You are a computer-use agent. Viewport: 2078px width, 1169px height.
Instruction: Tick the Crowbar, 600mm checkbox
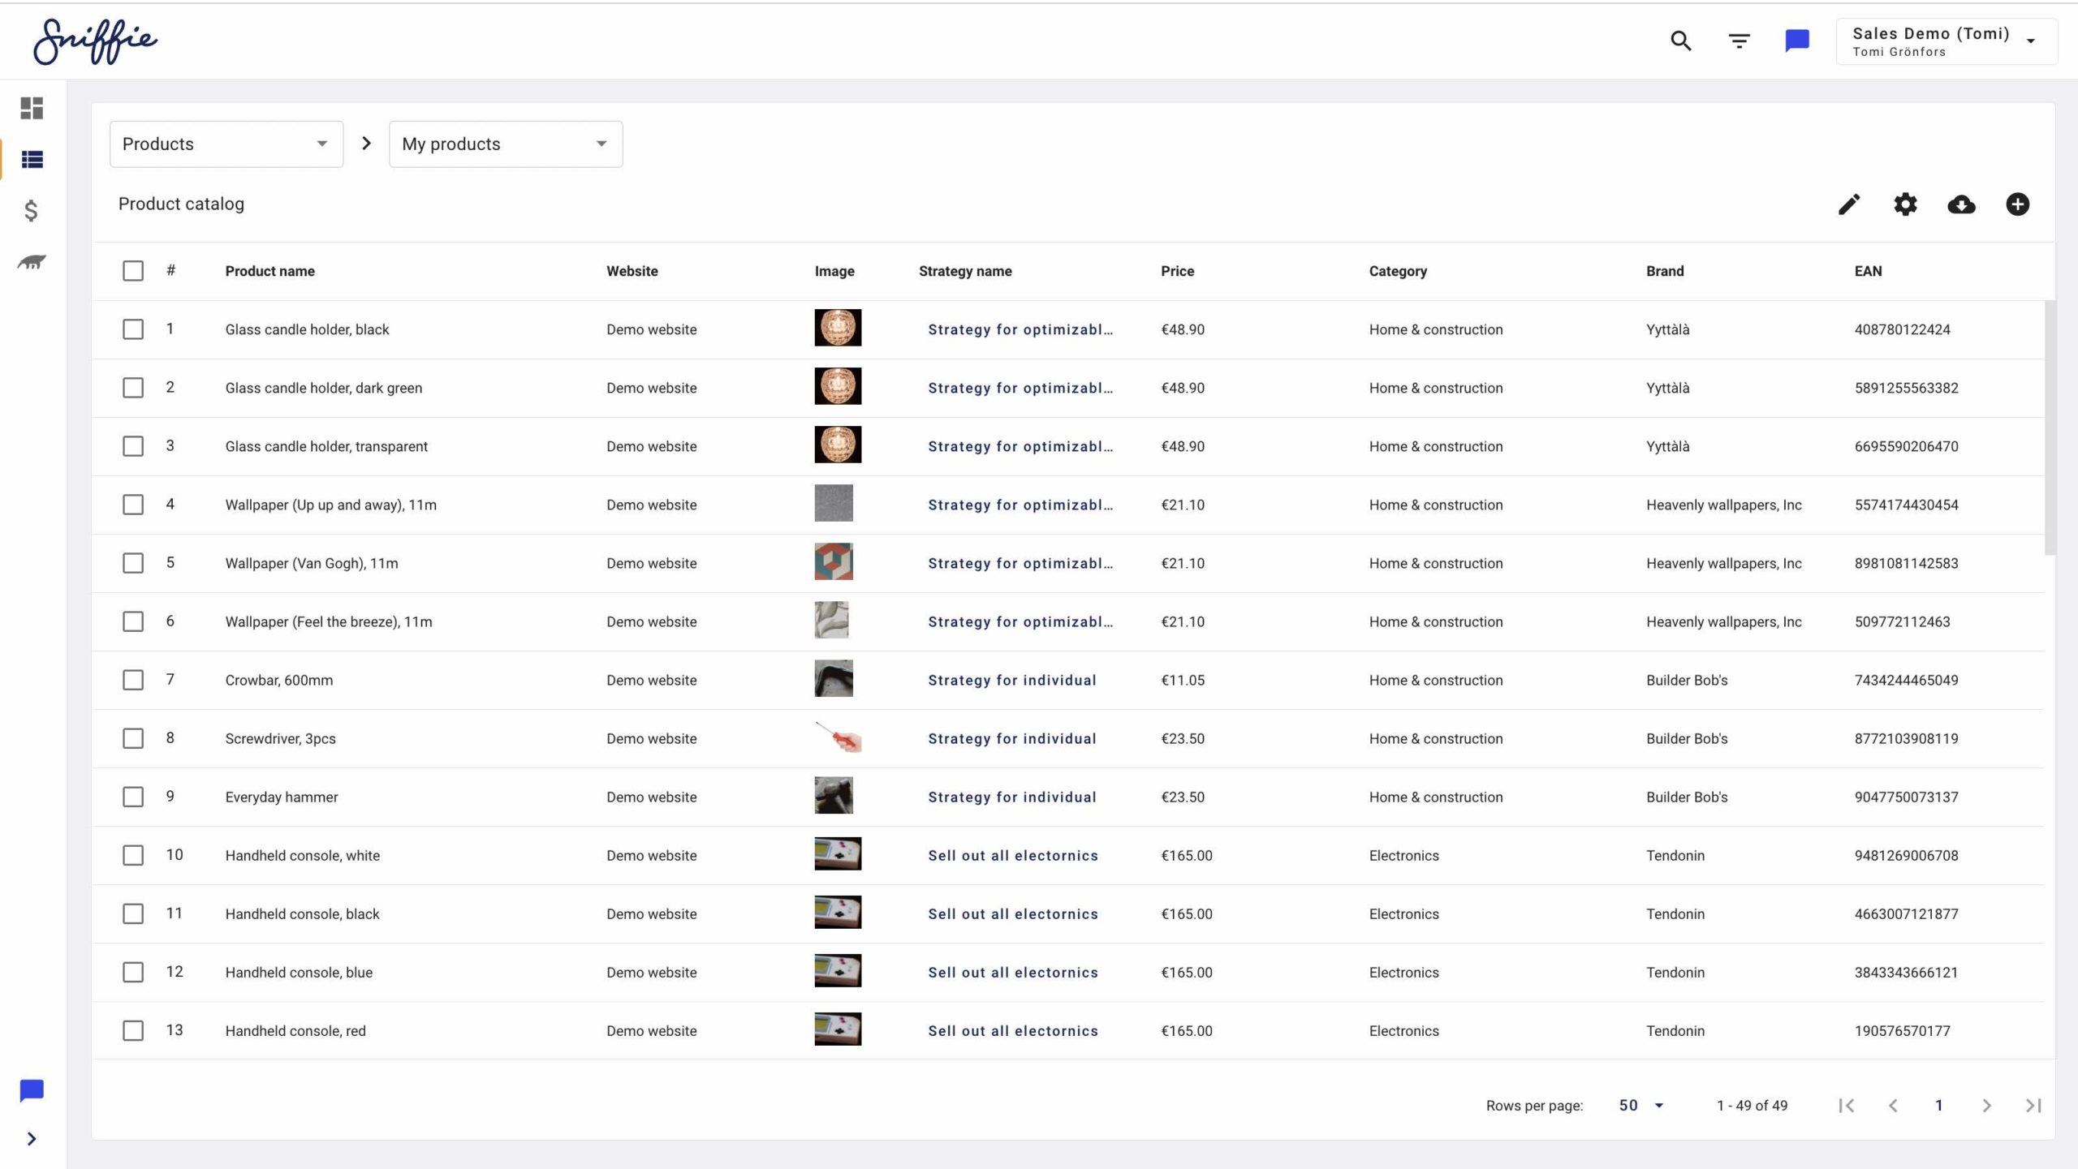click(x=133, y=680)
